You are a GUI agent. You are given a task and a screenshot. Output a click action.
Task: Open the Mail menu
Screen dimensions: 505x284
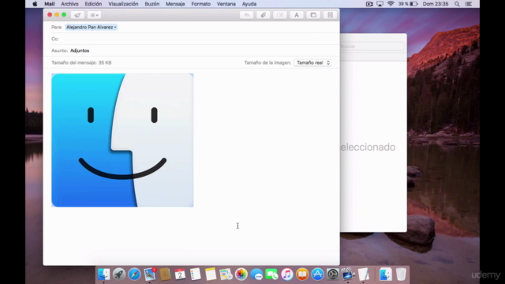(49, 4)
